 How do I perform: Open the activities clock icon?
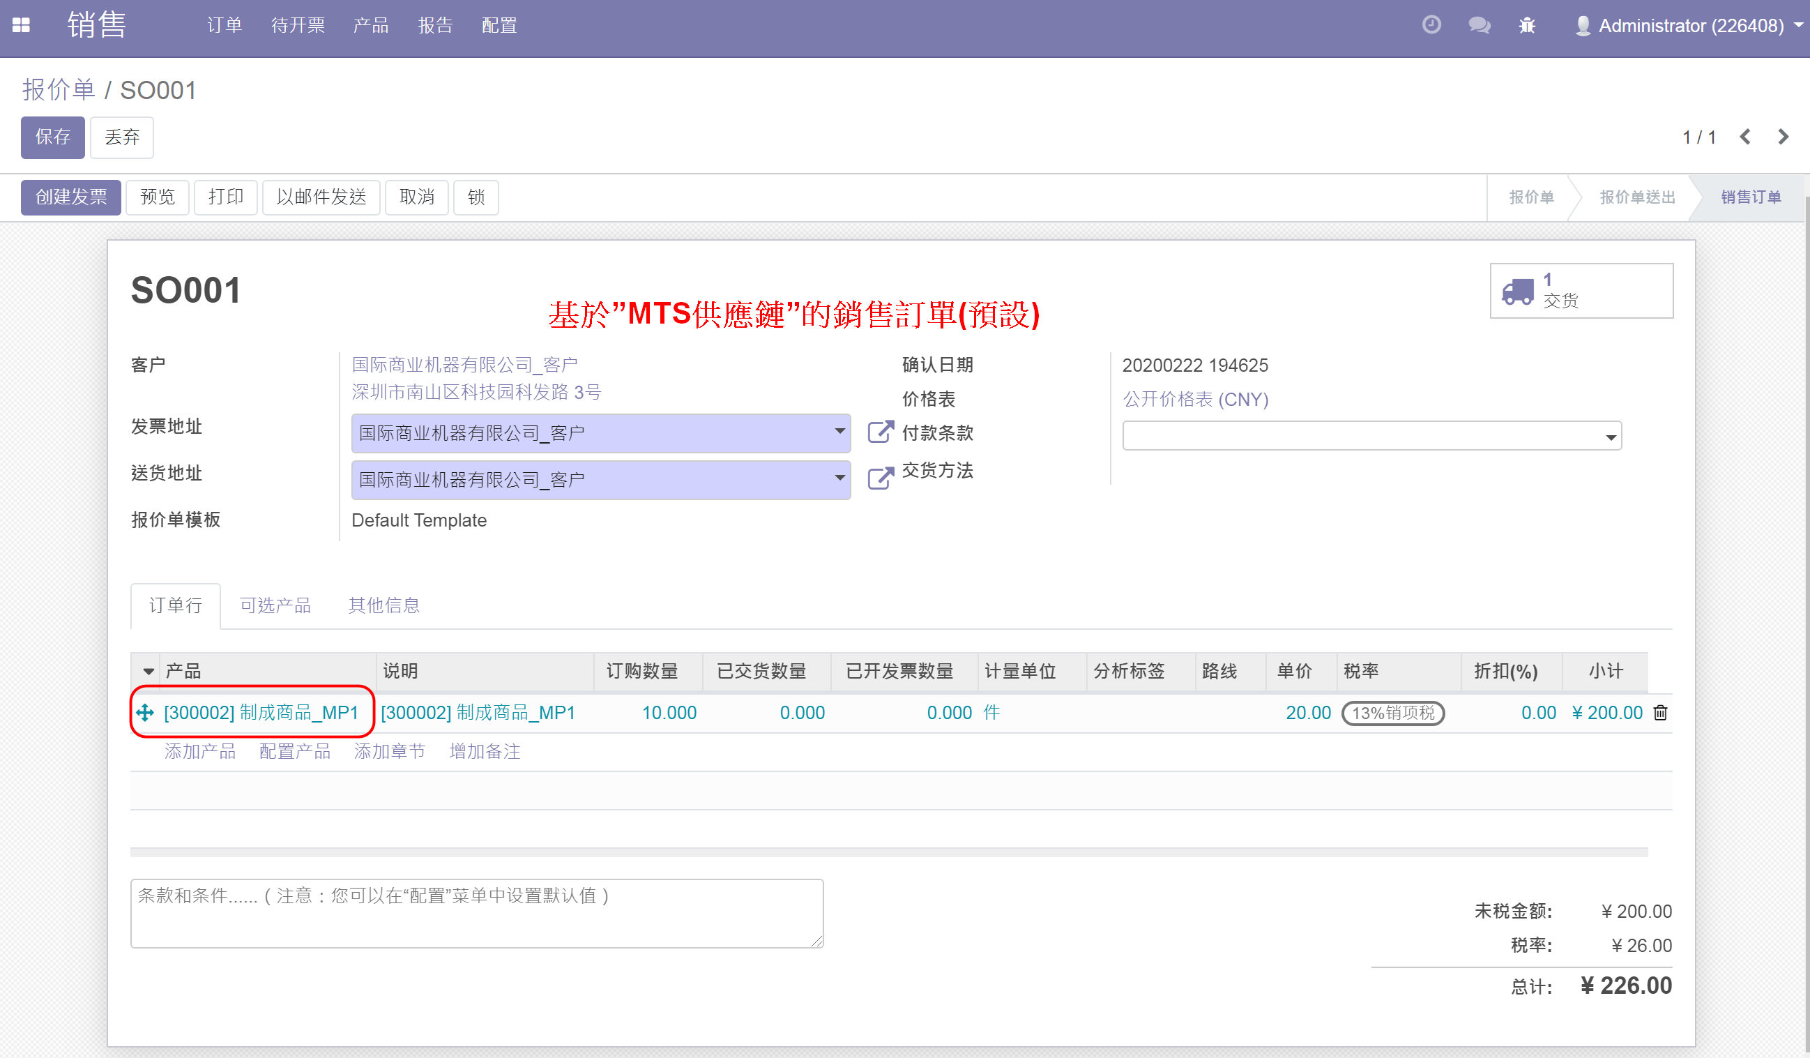(1431, 25)
